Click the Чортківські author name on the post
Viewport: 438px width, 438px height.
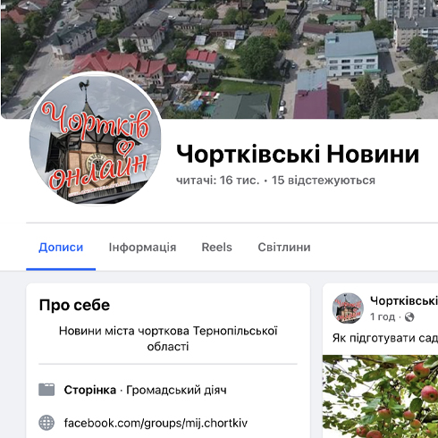click(x=404, y=300)
